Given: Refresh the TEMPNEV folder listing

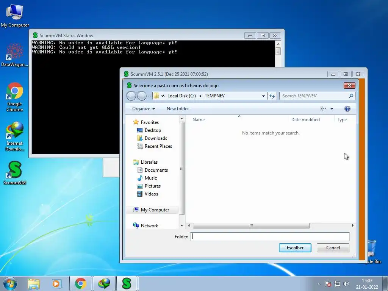Looking at the screenshot, I should pos(272,96).
